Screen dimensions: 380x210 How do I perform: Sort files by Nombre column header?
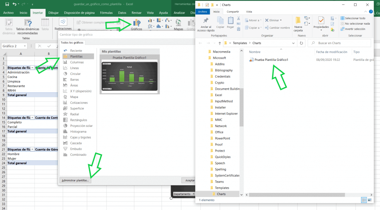click(255, 52)
